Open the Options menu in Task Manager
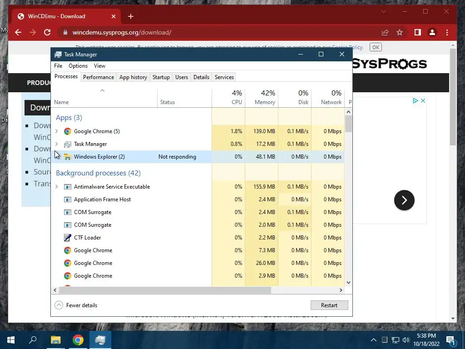Screen dimensions: 465x349 (78, 66)
